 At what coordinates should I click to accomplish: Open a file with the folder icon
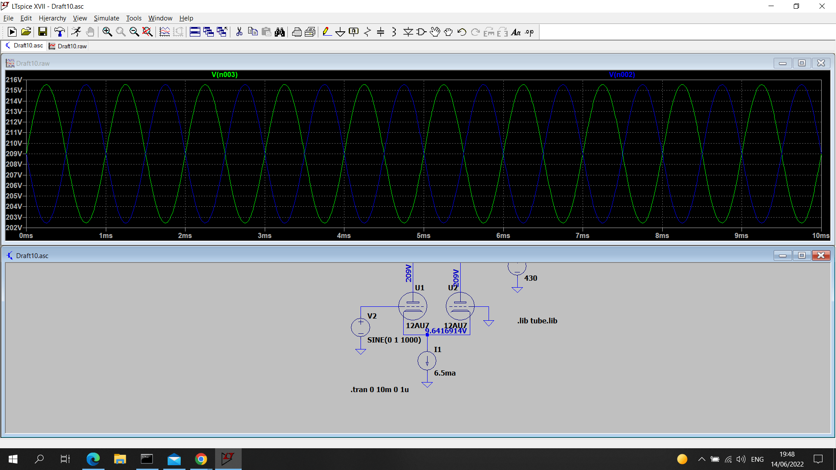26,32
